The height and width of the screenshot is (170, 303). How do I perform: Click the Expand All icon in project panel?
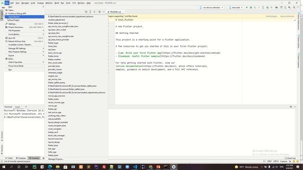pyautogui.click(x=90, y=12)
